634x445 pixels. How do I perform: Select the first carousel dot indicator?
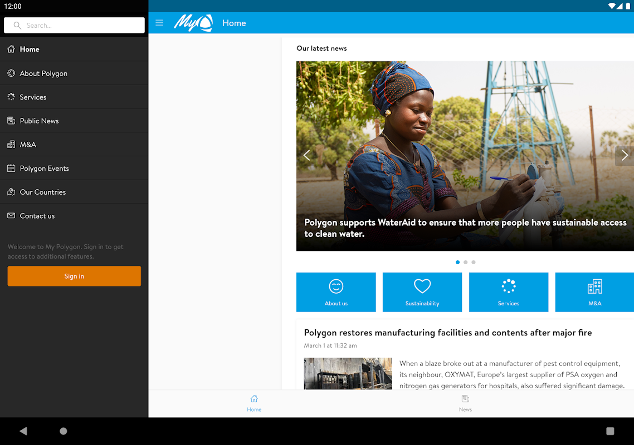pyautogui.click(x=457, y=262)
